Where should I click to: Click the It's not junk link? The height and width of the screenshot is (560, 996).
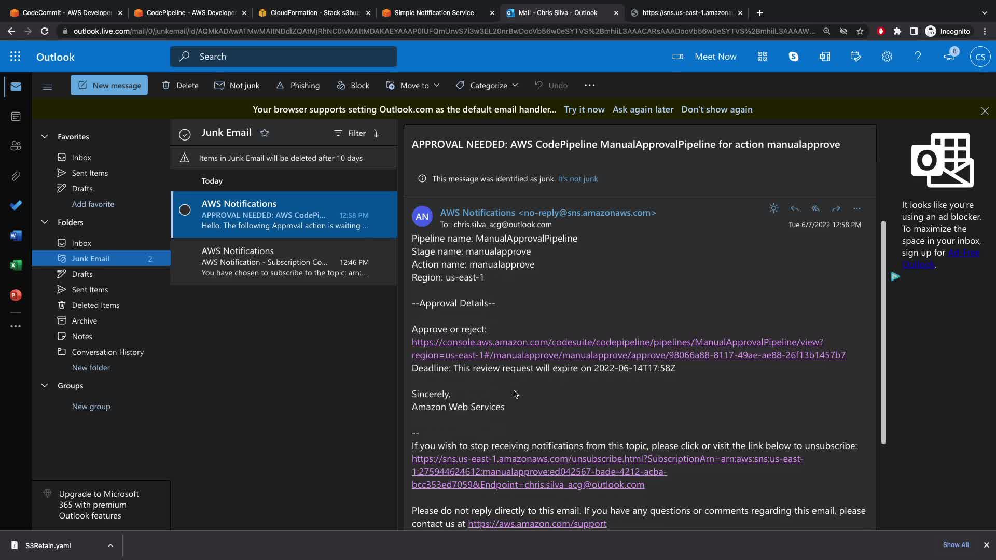[x=577, y=179]
